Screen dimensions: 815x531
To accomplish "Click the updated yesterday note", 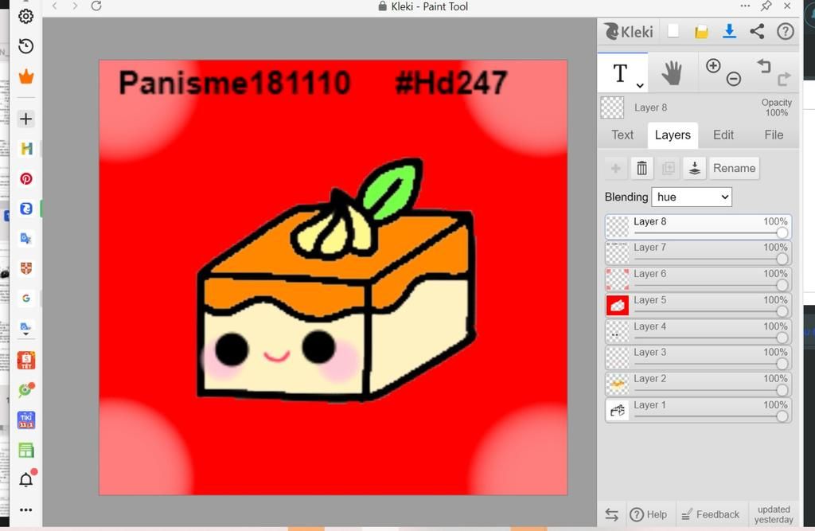I will tap(774, 514).
